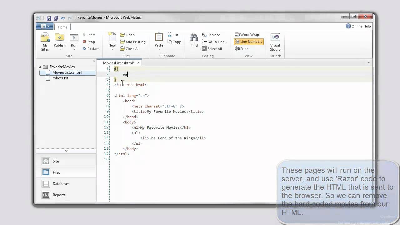Click the Print icon in View group

(237, 48)
